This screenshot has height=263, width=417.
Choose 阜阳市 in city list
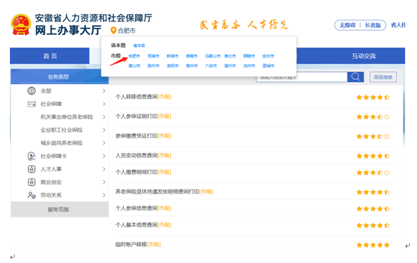click(x=173, y=65)
